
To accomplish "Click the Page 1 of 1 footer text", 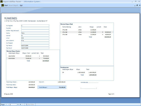I will pos(111,94).
